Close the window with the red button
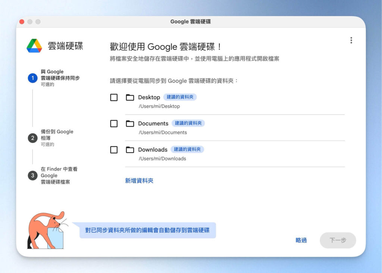This screenshot has width=382, height=273. click(22, 22)
